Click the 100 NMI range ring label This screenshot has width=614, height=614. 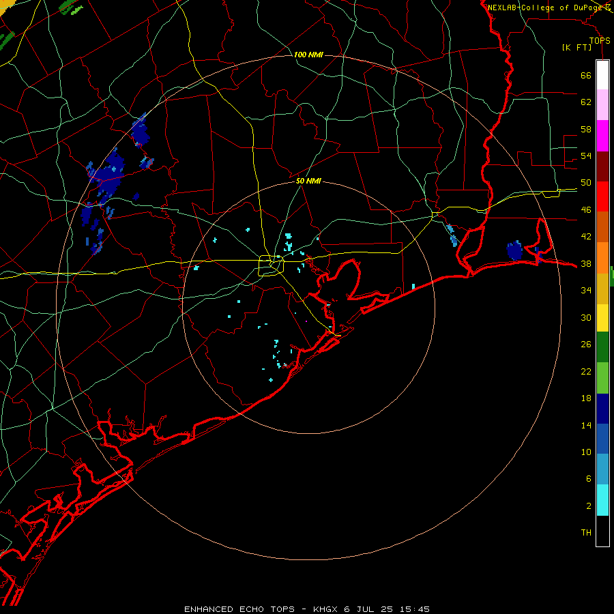click(308, 55)
